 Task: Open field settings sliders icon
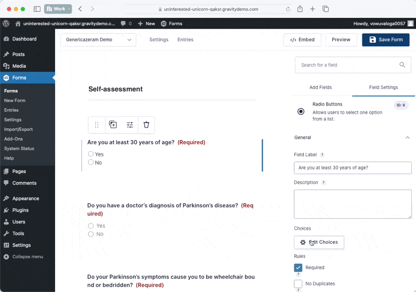[x=130, y=125]
